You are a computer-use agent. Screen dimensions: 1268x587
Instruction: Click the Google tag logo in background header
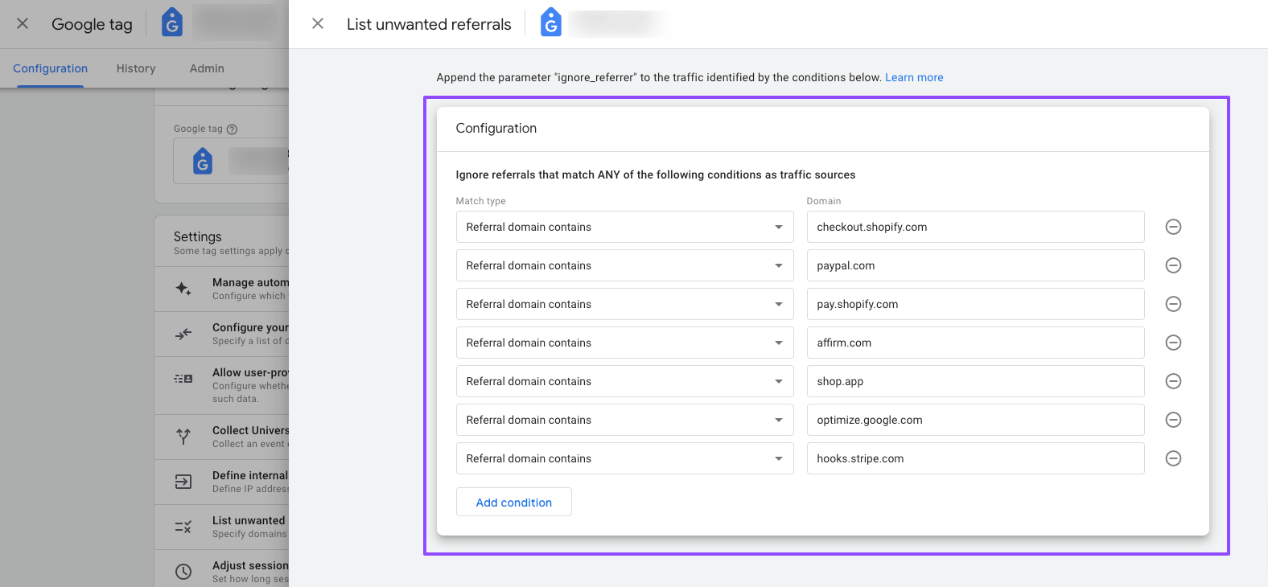pos(172,23)
